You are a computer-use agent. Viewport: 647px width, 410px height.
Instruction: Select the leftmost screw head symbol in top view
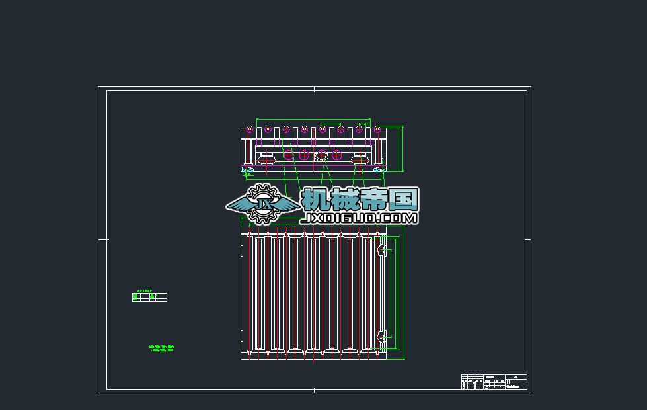coord(249,129)
